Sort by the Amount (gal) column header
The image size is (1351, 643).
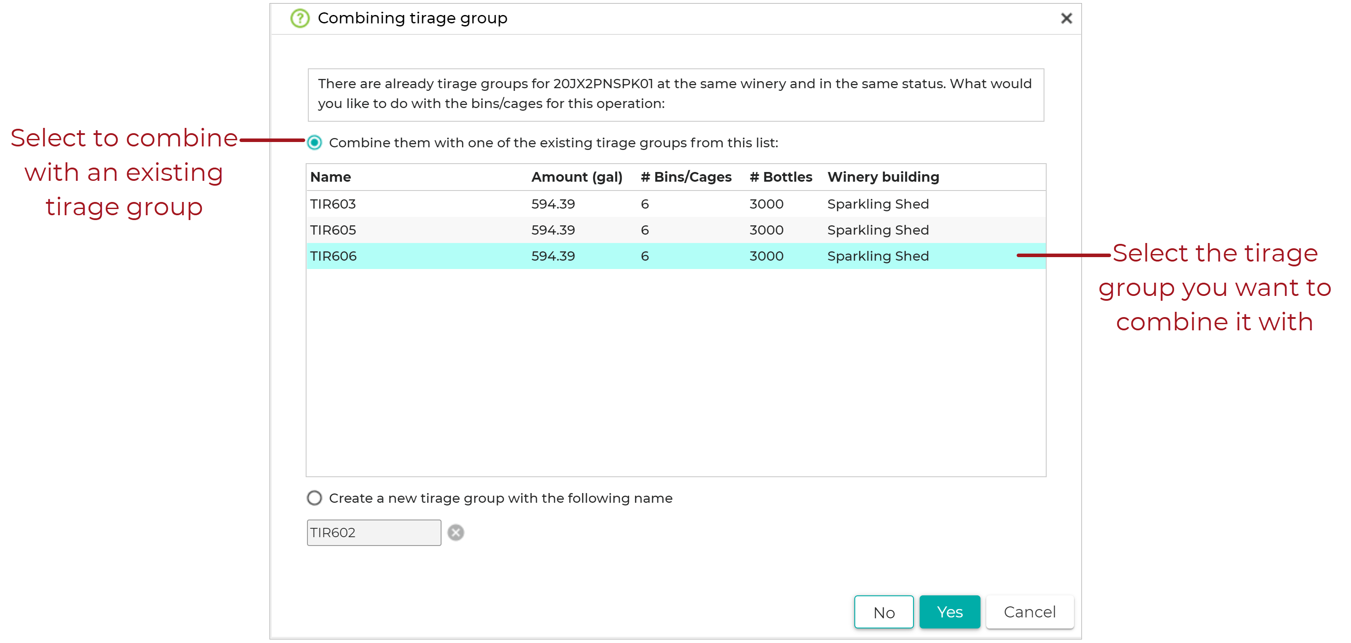(x=577, y=177)
